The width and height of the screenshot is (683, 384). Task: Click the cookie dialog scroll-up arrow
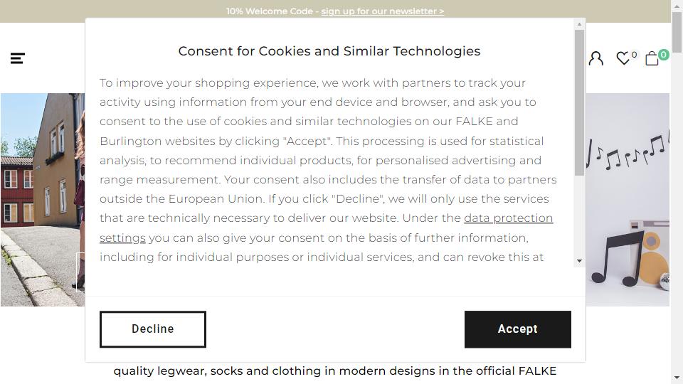coord(579,24)
